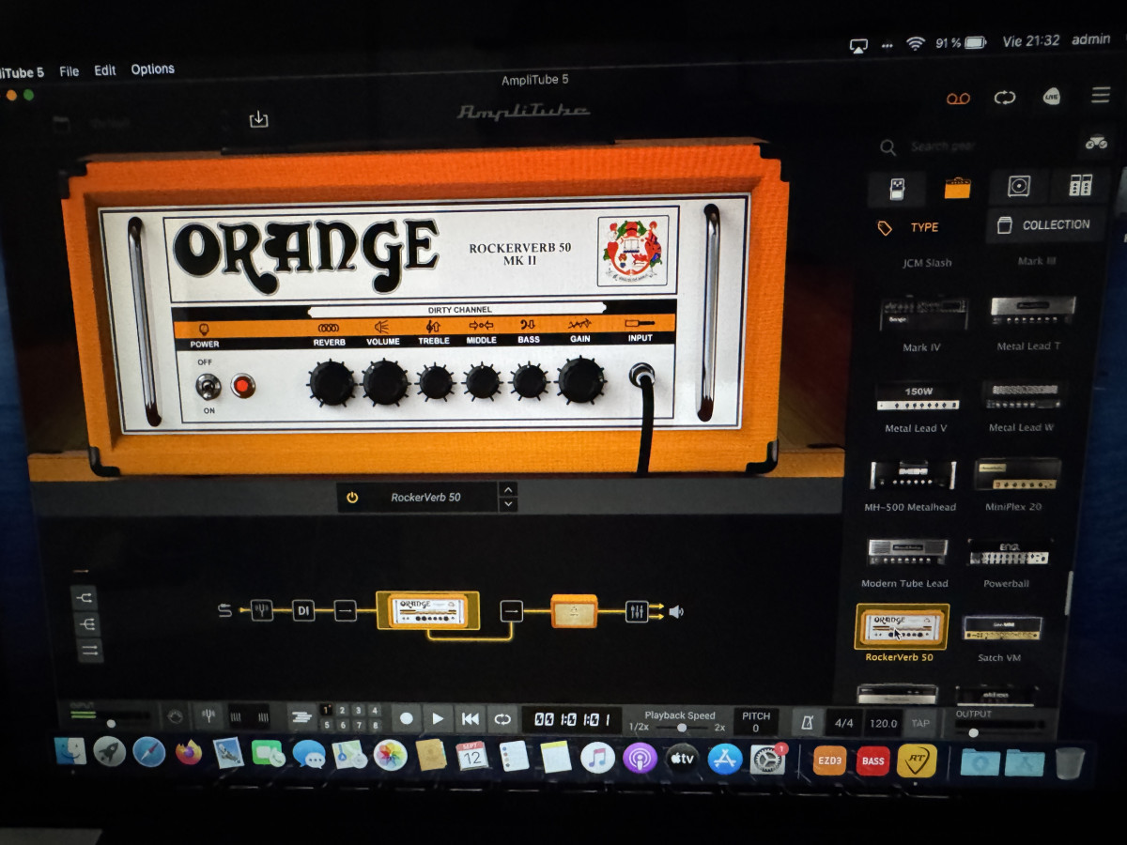The image size is (1127, 845).
Task: Open the Options menu
Action: [152, 69]
